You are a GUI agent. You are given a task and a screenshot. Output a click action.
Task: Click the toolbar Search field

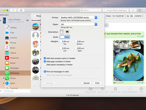coord(90,10)
